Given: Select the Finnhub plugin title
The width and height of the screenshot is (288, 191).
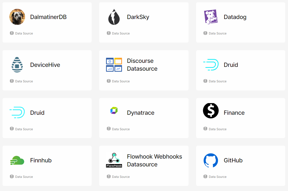Looking at the screenshot, I should [41, 160].
